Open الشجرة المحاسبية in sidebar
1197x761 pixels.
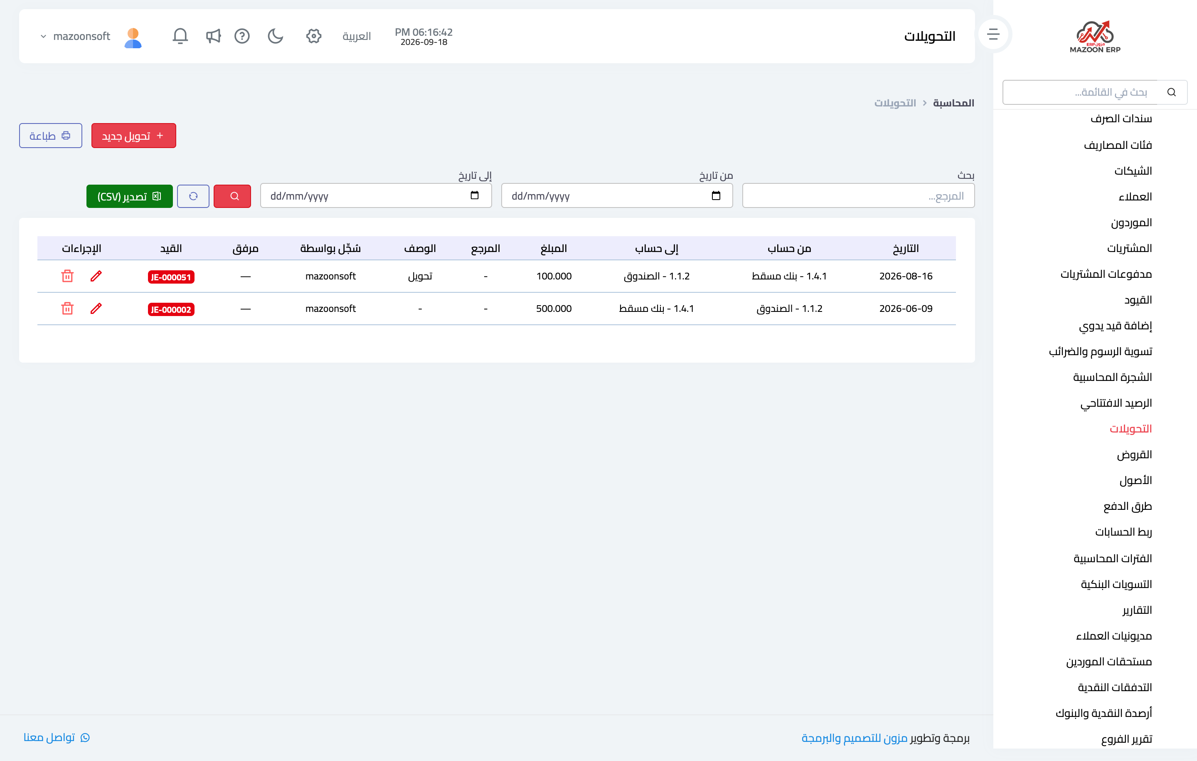1112,377
